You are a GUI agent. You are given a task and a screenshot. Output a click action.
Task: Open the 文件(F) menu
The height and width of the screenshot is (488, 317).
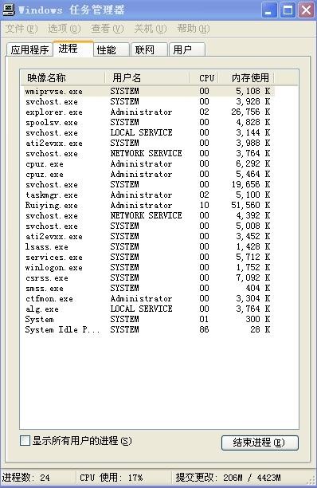[x=22, y=29]
